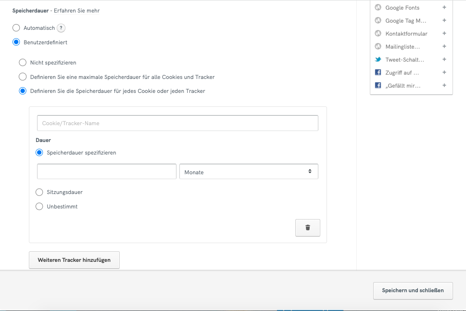Click the Facebook icon beside Zugriff auf
Screen dimensions: 466x311
click(378, 73)
